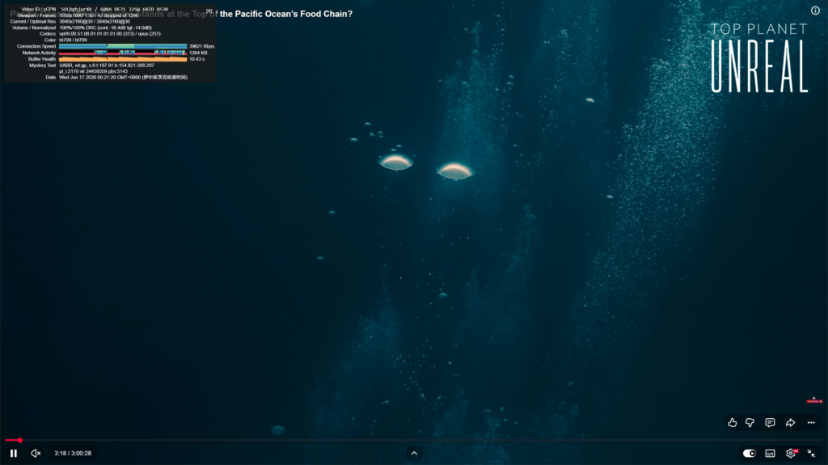This screenshot has height=465, width=828.
Task: Open the comments panel icon
Action: coord(770,422)
